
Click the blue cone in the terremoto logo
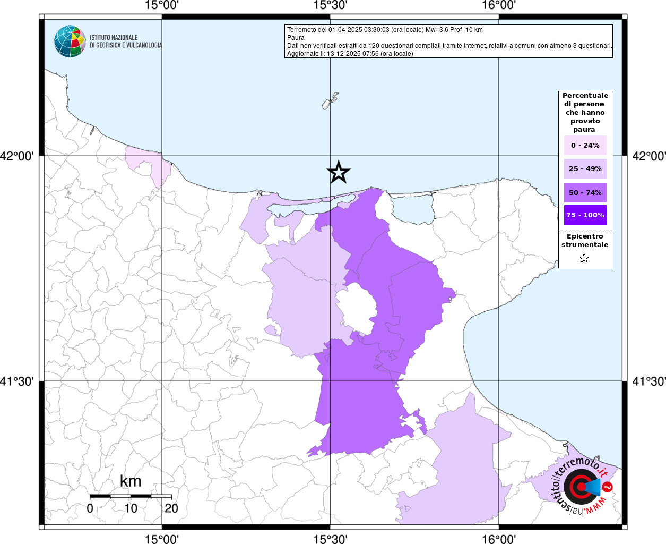pyautogui.click(x=593, y=487)
